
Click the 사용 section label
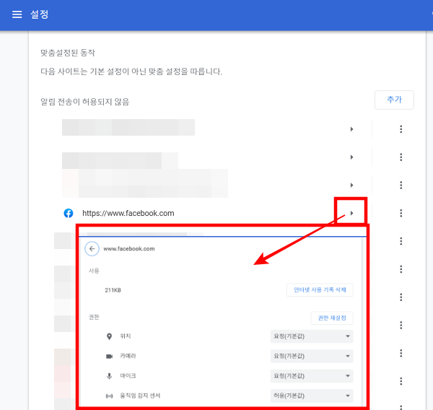94,271
